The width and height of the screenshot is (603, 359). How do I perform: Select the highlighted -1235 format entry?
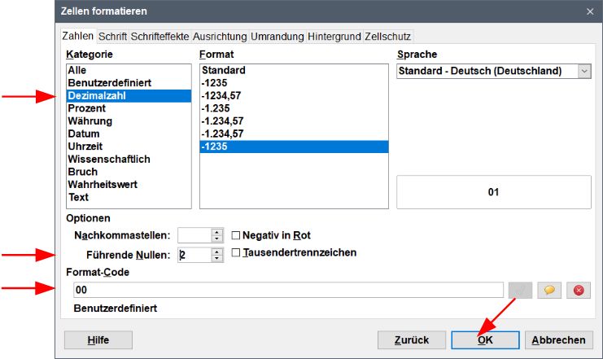click(x=295, y=147)
